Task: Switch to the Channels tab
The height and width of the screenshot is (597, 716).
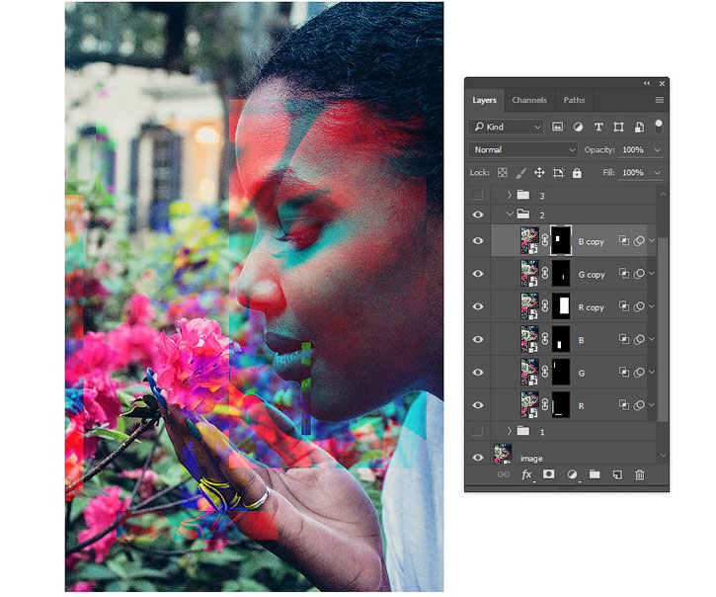Action: 529,100
